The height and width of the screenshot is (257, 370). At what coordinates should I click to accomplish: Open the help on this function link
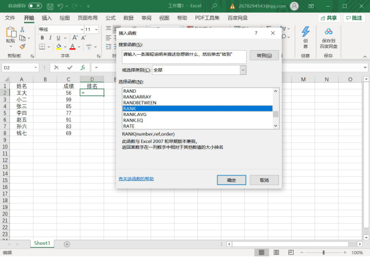(x=136, y=179)
